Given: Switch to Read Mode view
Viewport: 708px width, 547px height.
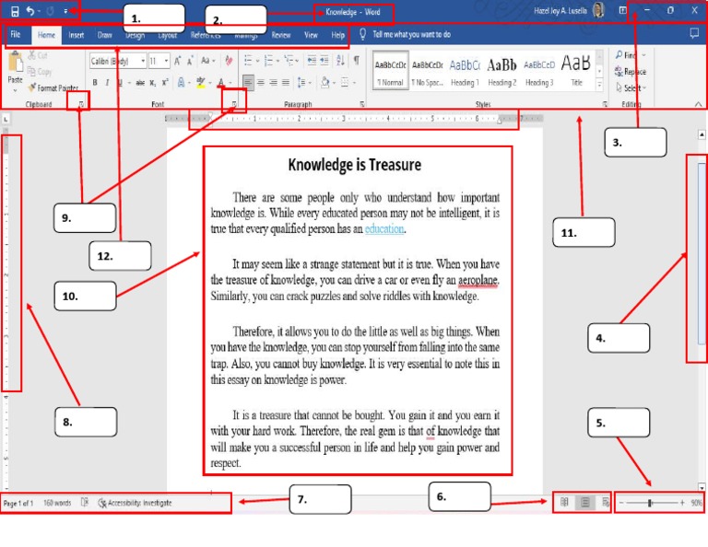Looking at the screenshot, I should pyautogui.click(x=564, y=502).
